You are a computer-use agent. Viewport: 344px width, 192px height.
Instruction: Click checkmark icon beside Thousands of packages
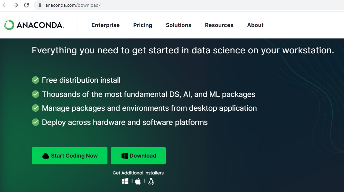pos(36,94)
